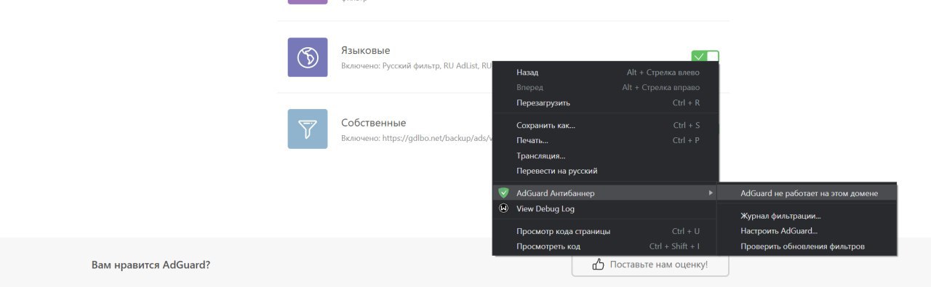Select Настроить AdGuard... submenu entry
Screen dimensions: 931x287
click(x=807, y=231)
